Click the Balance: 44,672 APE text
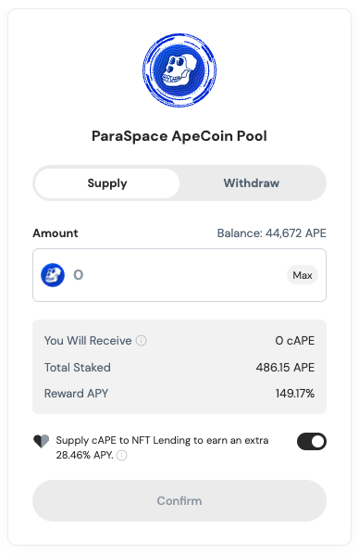Viewport: 359px width, 554px height. 271,233
